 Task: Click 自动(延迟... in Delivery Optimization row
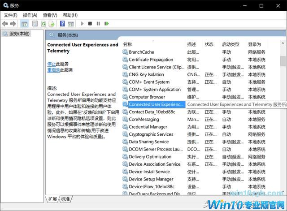(x=233, y=157)
